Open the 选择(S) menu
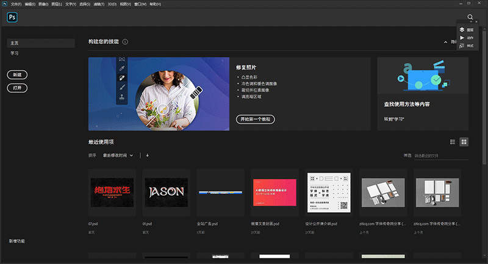This screenshot has height=264, width=488. click(x=85, y=4)
